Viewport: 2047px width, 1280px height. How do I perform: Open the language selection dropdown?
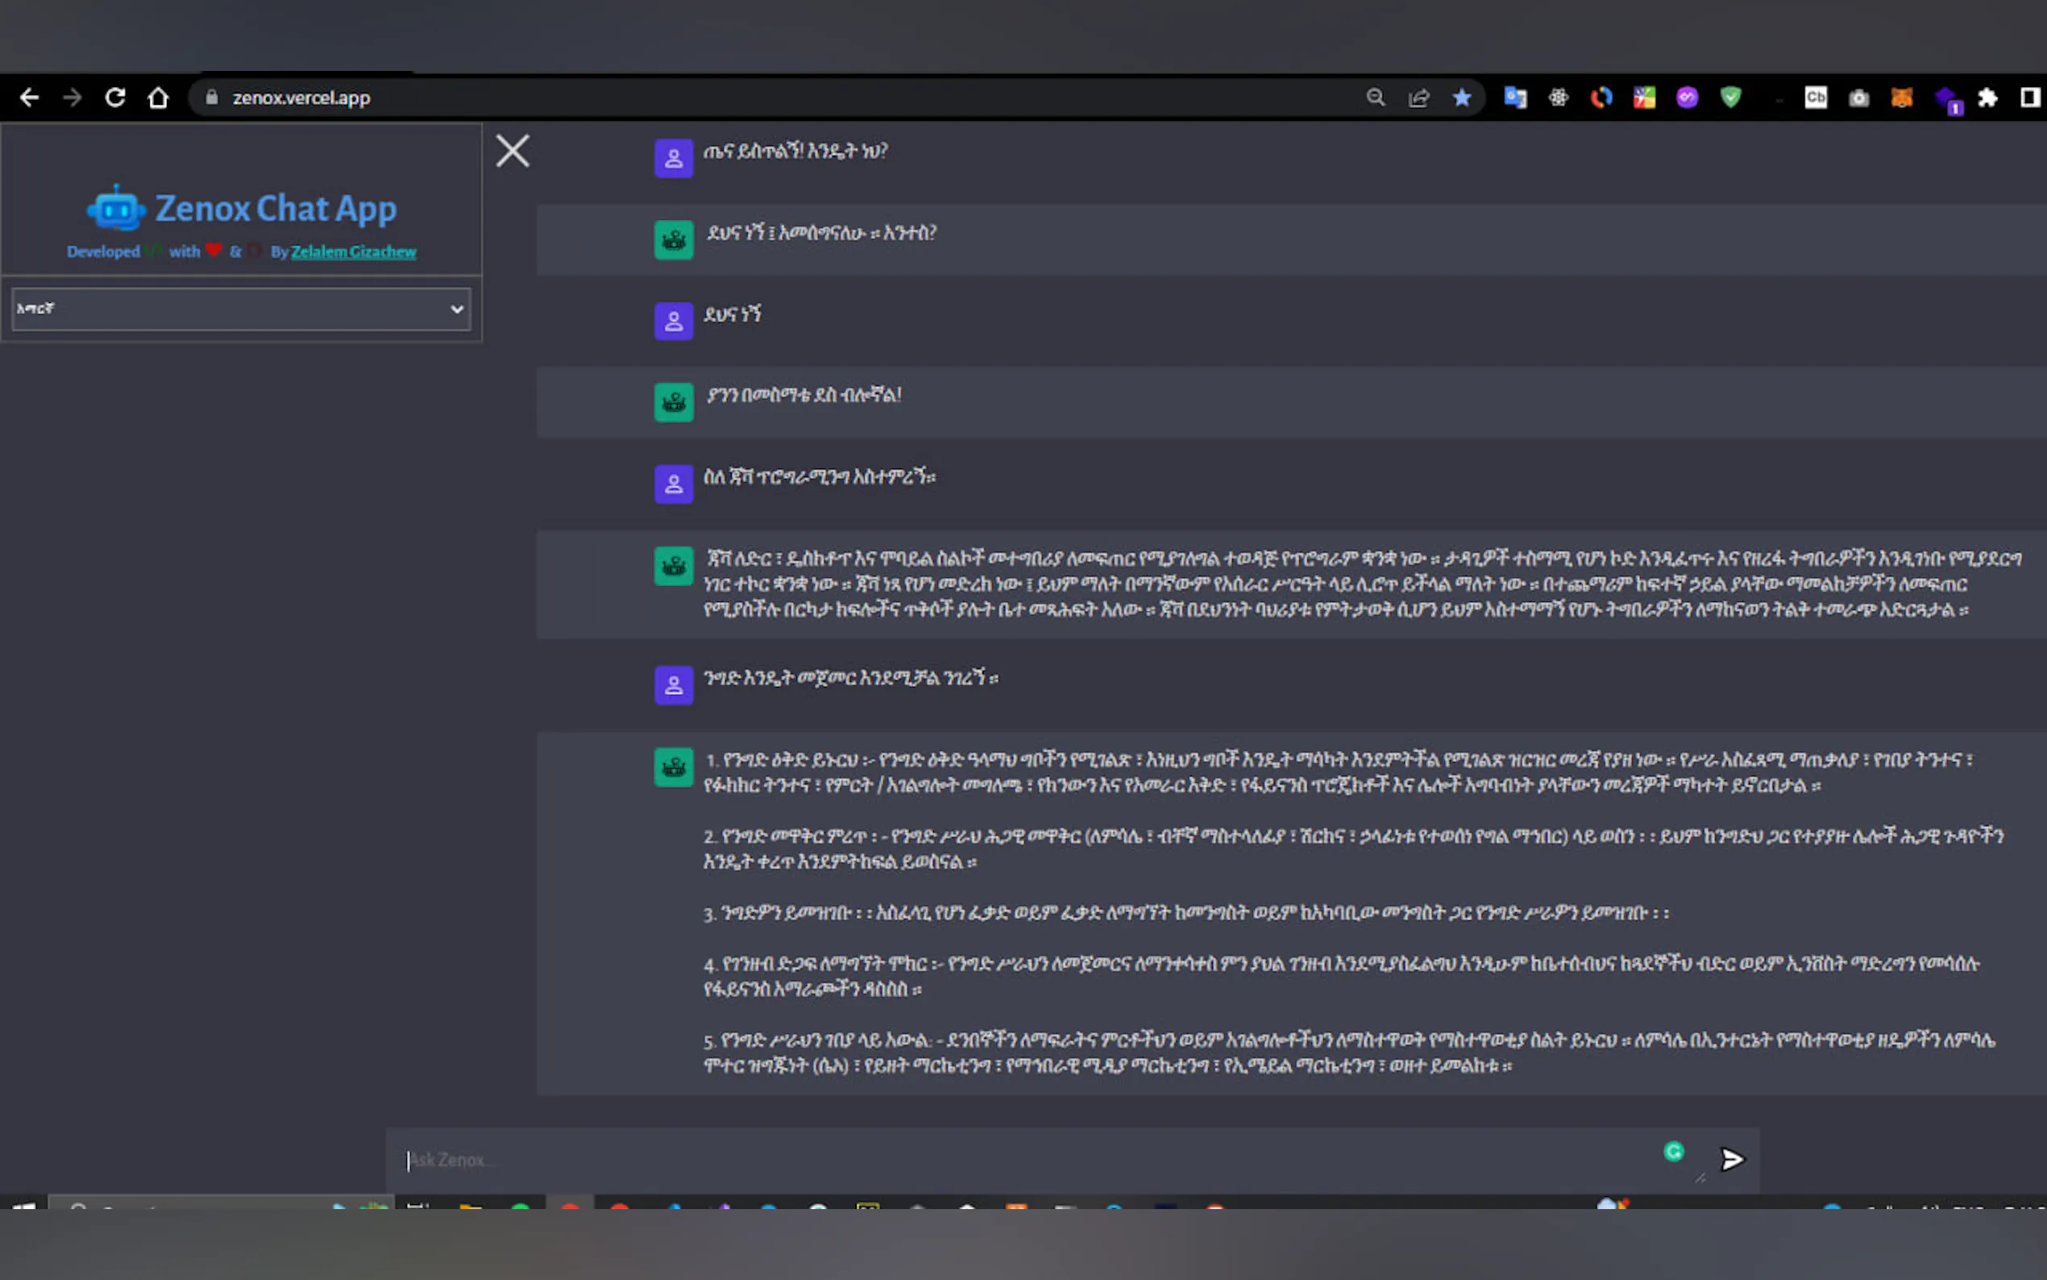tap(240, 309)
